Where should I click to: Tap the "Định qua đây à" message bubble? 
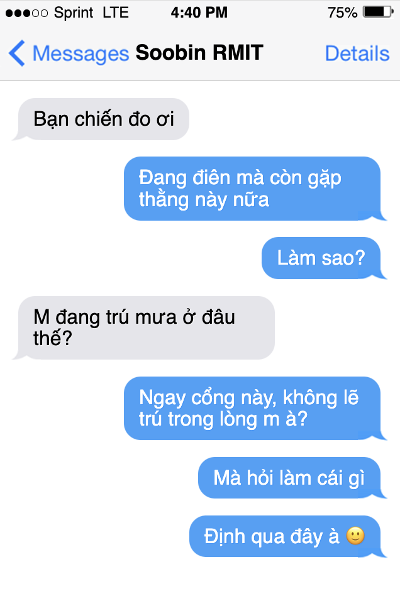[x=287, y=536]
